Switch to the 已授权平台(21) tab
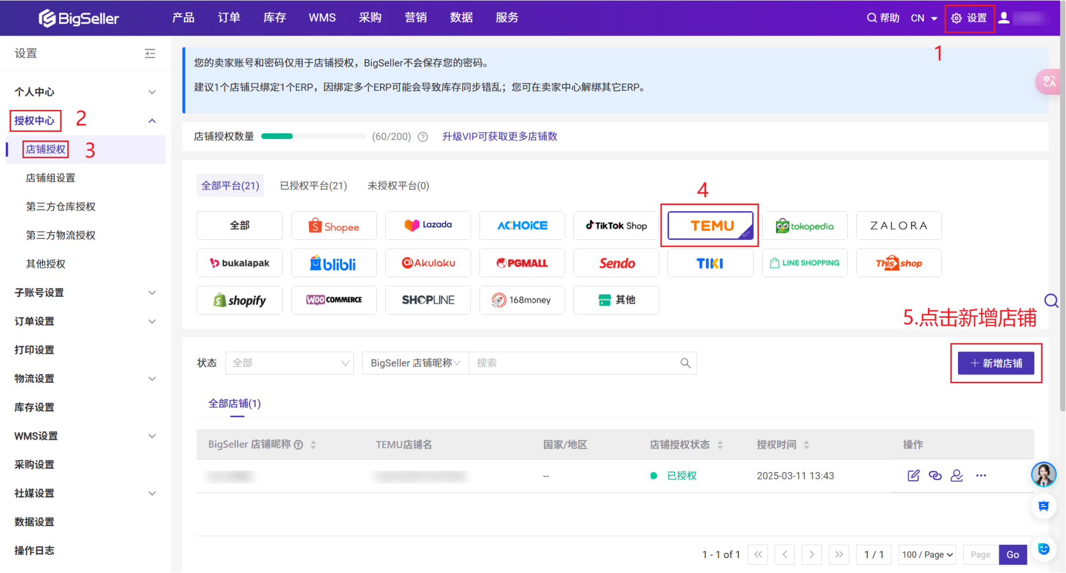The image size is (1066, 573). pyautogui.click(x=313, y=185)
